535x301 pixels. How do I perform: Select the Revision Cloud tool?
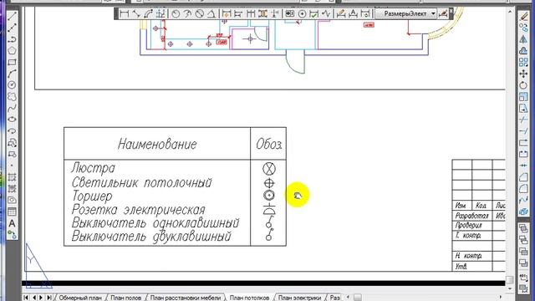(x=12, y=97)
